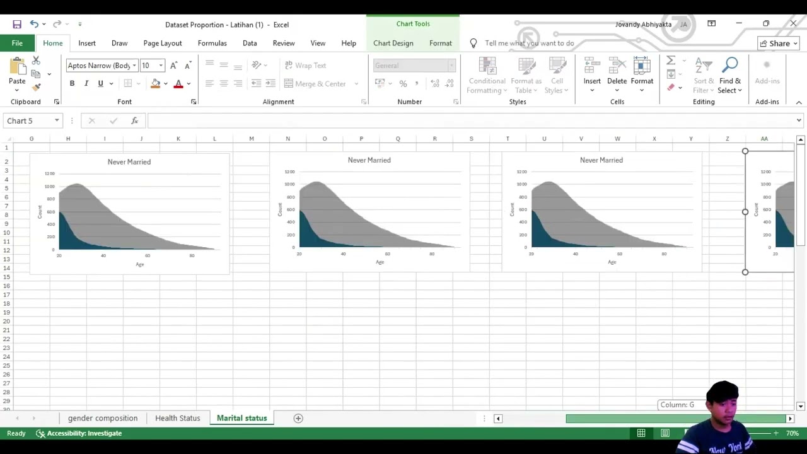This screenshot has height=454, width=807.
Task: Click the Fill Color paint bucket swatch
Action: (156, 84)
